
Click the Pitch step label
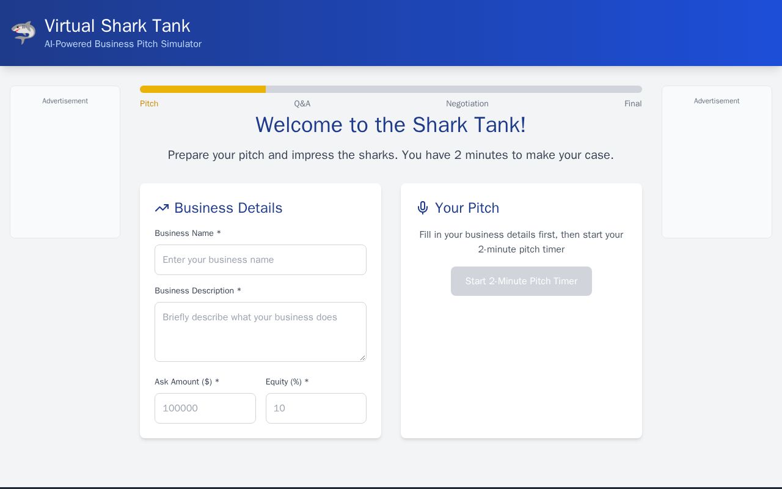point(149,104)
